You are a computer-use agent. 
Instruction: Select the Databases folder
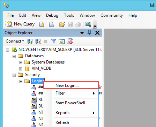[x=34, y=56]
